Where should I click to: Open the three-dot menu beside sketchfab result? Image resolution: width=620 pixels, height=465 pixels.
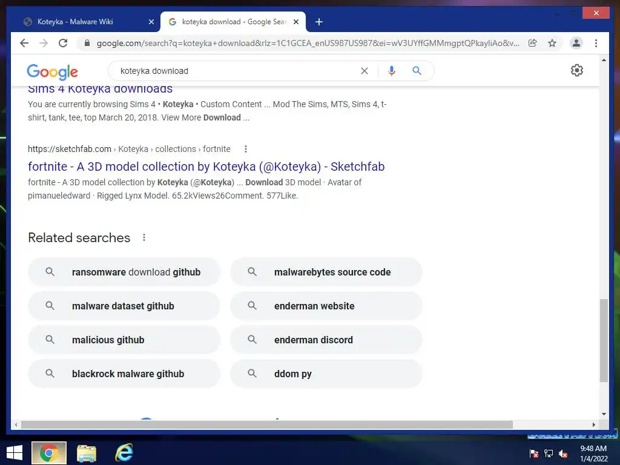[246, 149]
